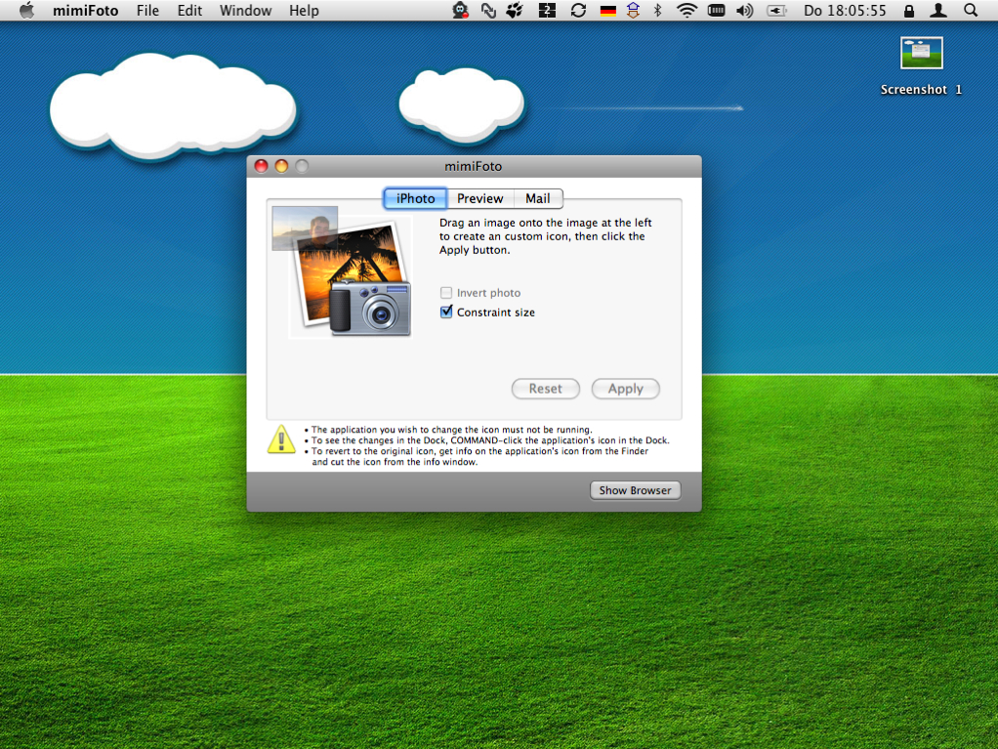Click the chain link menu bar icon
Viewport: 998px width, 749px height.
pos(488,10)
